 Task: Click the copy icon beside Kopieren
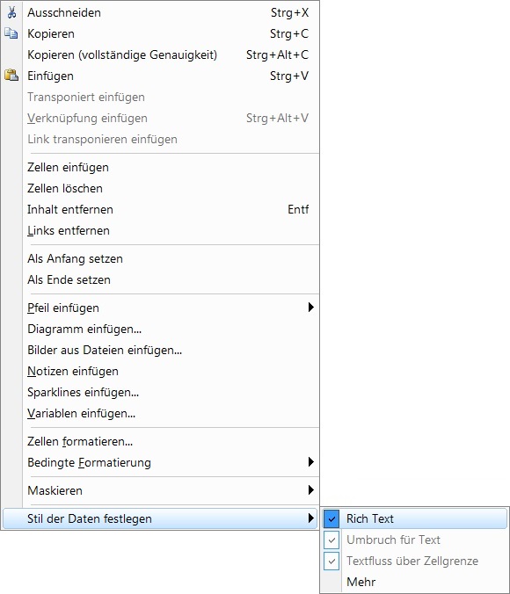click(11, 33)
